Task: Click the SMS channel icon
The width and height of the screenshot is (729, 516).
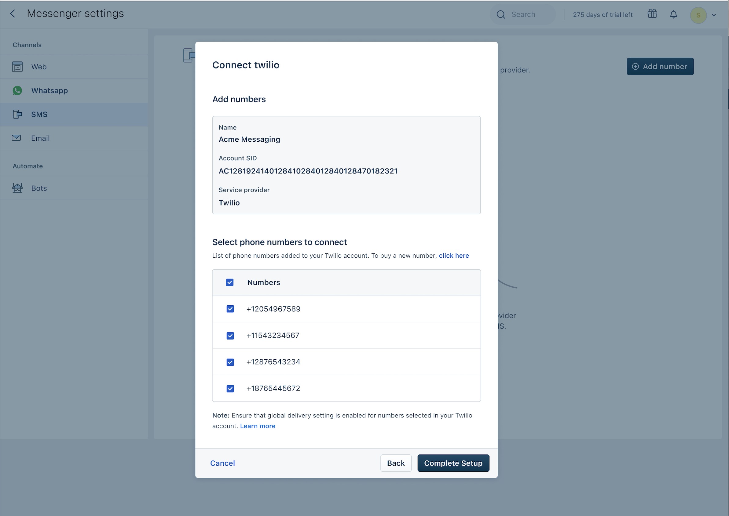Action: [x=17, y=114]
